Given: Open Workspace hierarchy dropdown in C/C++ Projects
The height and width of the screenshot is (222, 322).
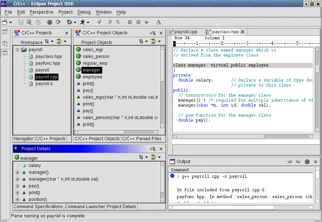Looking at the screenshot, I should [52, 41].
